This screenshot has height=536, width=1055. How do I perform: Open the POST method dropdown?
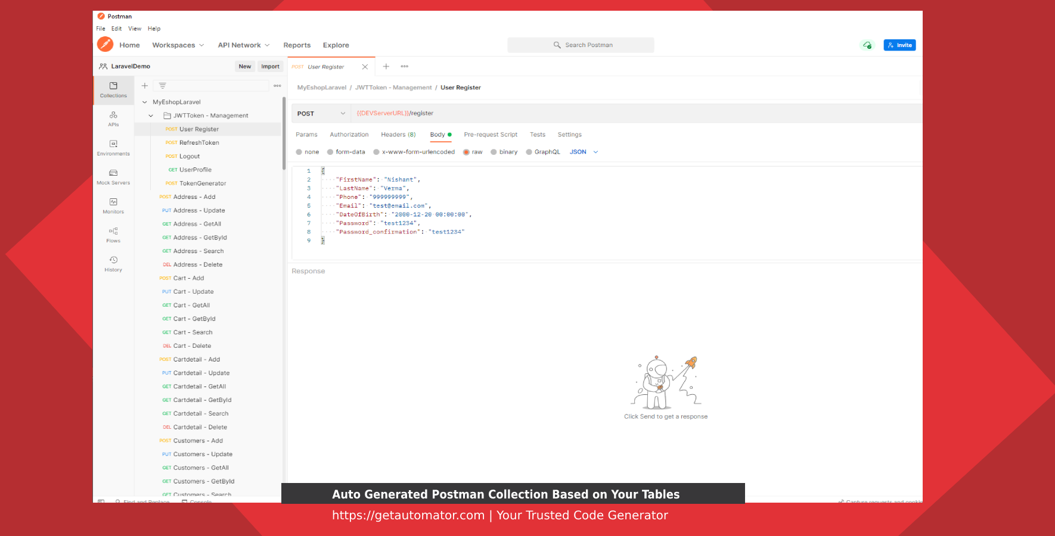(x=321, y=113)
